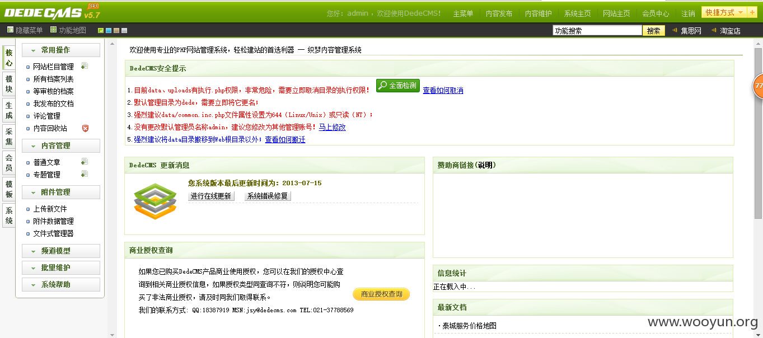Collapse the 常用操作 section
763x338 pixels.
[x=61, y=50]
